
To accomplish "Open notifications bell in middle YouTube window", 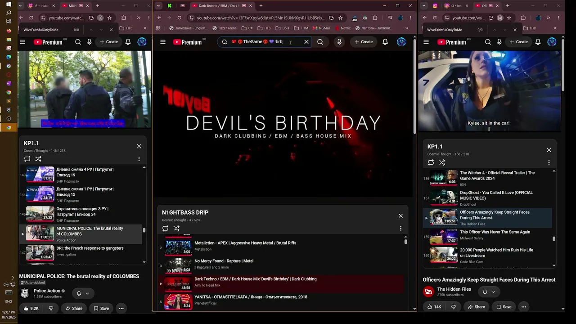I will tap(385, 42).
